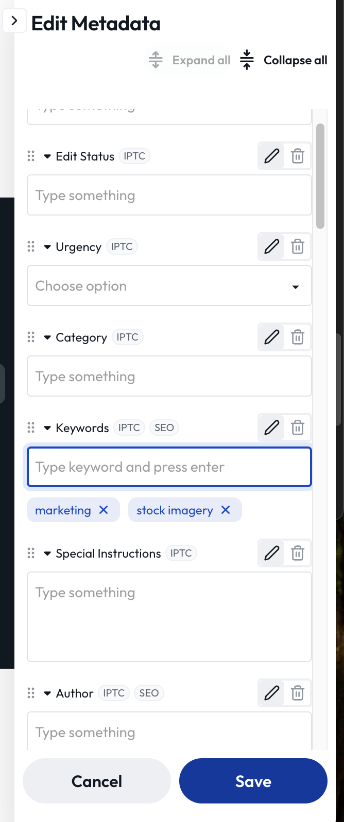Cancel metadata editing
Screen dimensions: 344x822
tap(97, 781)
